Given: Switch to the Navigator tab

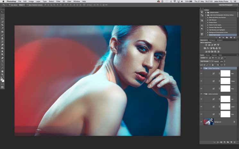Looking at the screenshot, I should click(x=220, y=40).
